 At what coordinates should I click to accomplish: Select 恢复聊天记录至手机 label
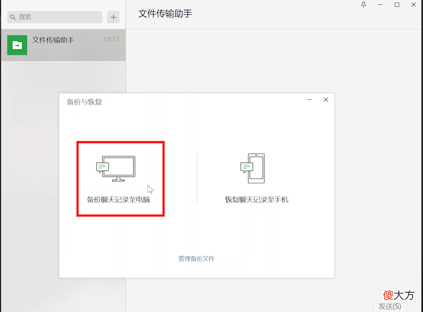257,200
